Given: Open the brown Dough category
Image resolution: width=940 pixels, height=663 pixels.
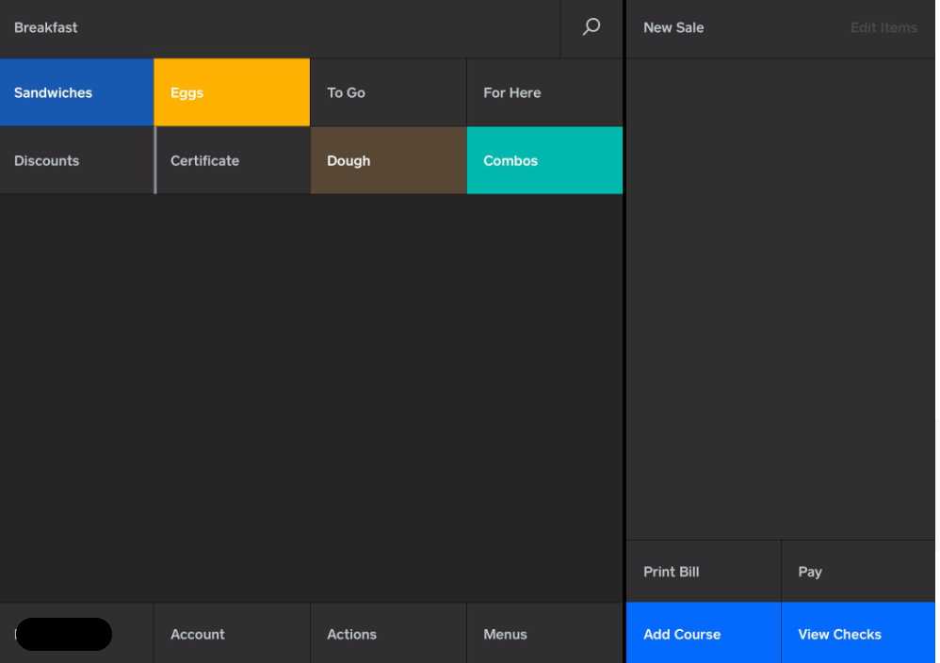Looking at the screenshot, I should click(x=388, y=161).
